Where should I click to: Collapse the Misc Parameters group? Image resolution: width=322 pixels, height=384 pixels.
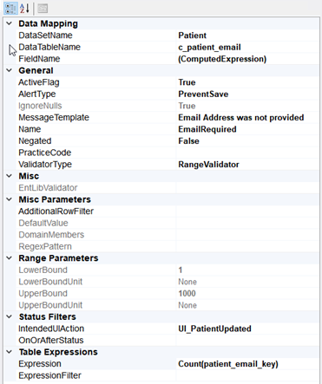point(10,199)
